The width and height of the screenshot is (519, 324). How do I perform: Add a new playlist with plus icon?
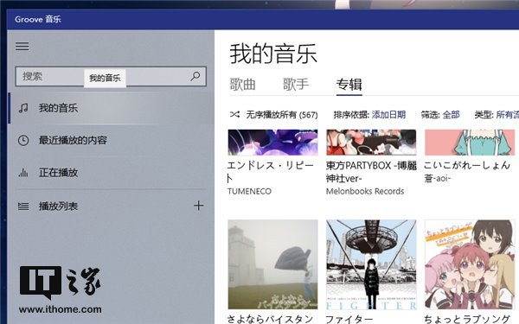click(199, 206)
